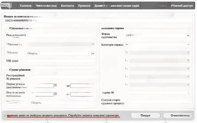Open calendar picker for first period start date

(x=55, y=85)
